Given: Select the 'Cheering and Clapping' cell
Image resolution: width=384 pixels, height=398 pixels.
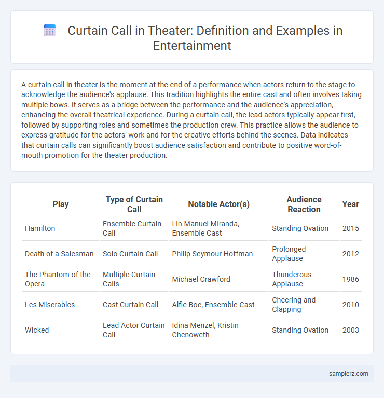Looking at the screenshot, I should tap(304, 305).
